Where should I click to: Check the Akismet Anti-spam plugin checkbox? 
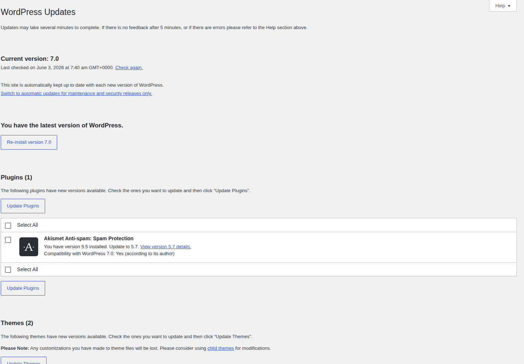8,240
